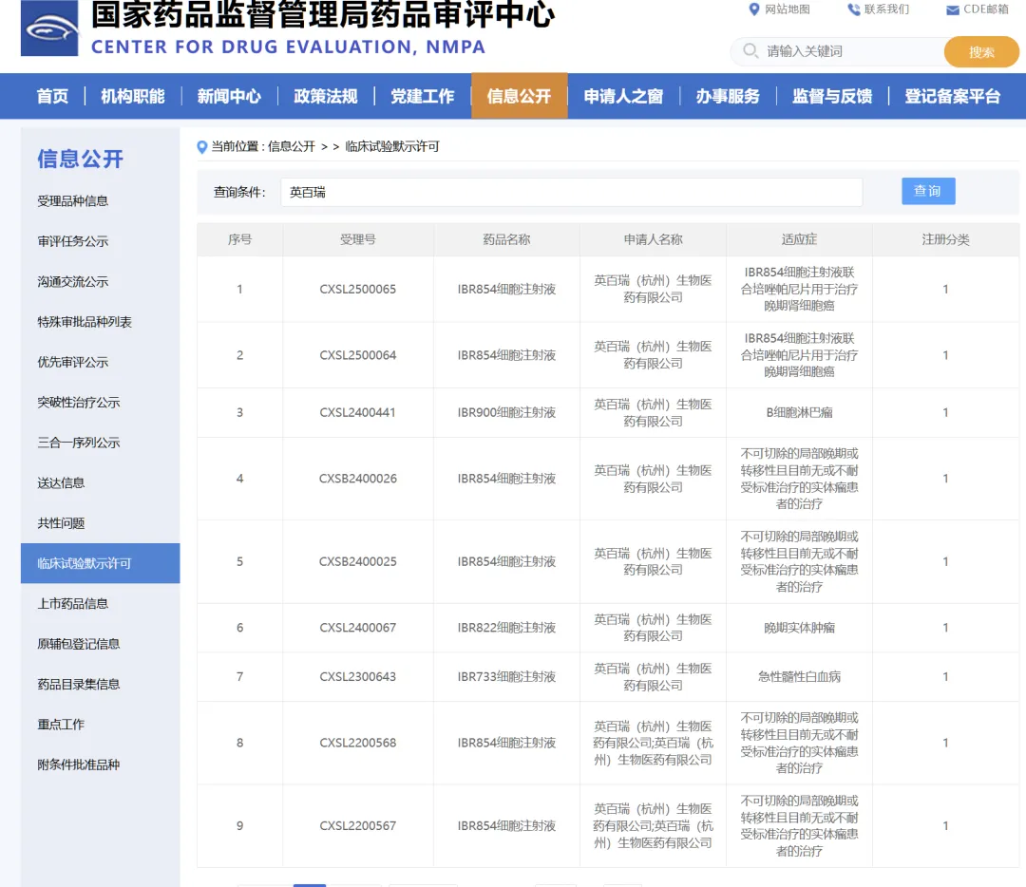
Task: Click drug name IBR822细胞注射液
Action: click(506, 628)
